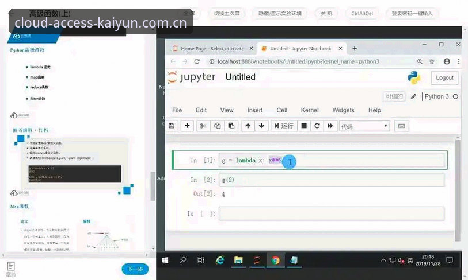
Task: Reload the page with the browser refresh icon
Action: tap(197, 61)
